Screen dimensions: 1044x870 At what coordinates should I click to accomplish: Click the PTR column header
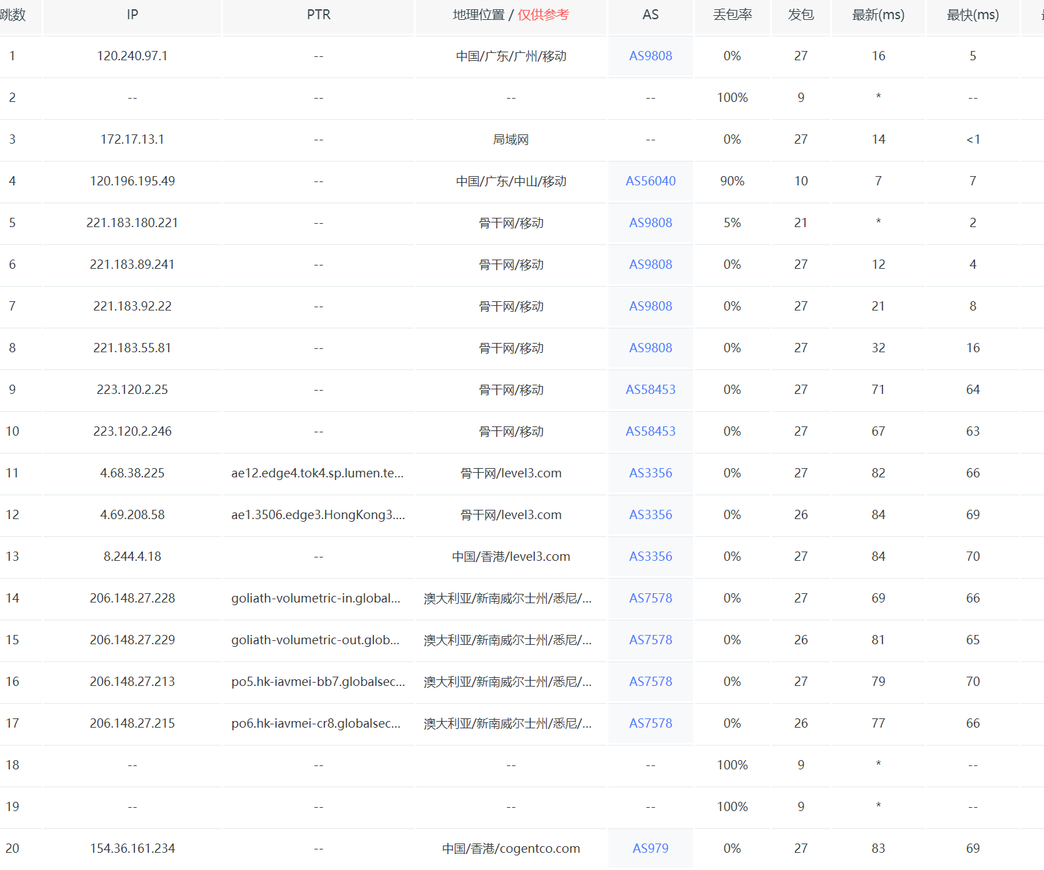(x=318, y=15)
